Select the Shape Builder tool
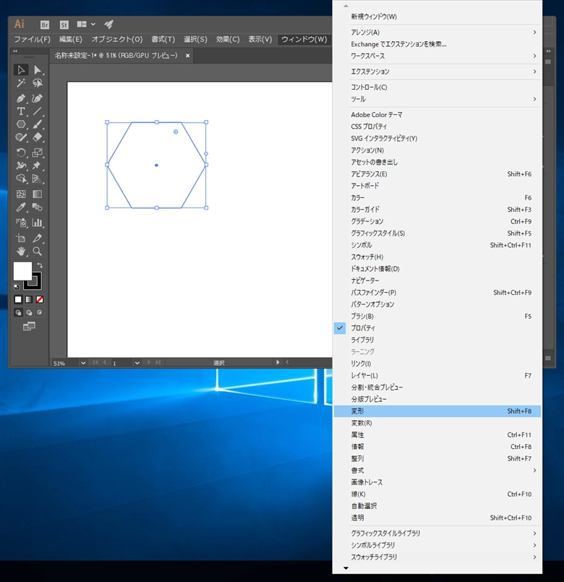Image resolution: width=564 pixels, height=582 pixels. coord(21,179)
